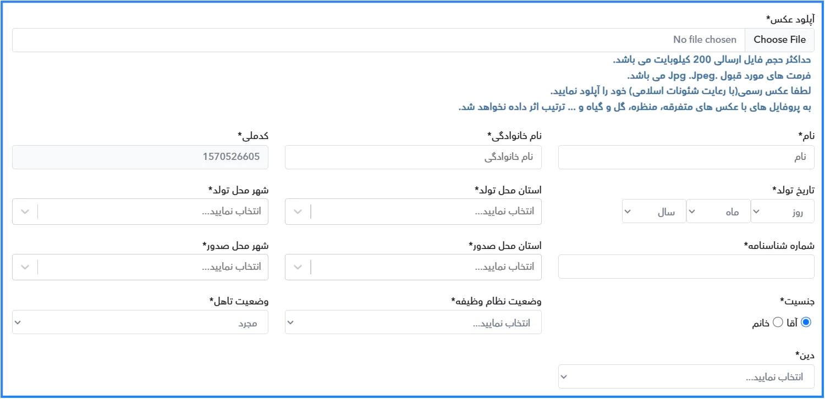The image size is (825, 399).
Task: Expand the استان محل تولد chevron
Action: click(x=298, y=212)
